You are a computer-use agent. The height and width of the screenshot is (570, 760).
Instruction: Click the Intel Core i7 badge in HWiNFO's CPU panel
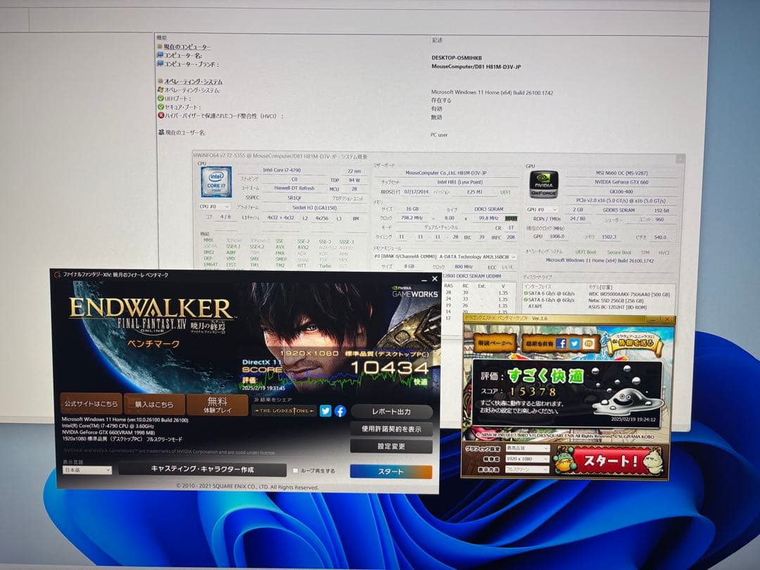click(215, 182)
